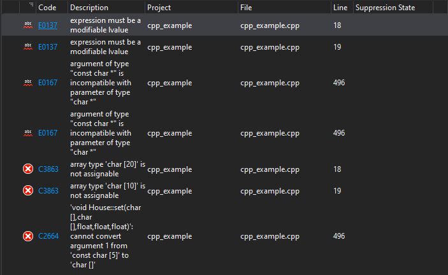Open the C2664 error code link
This screenshot has height=275, width=448.
click(x=48, y=236)
